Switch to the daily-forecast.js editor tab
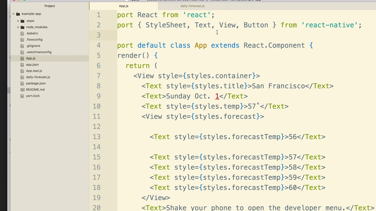376x211 pixels. [x=192, y=6]
